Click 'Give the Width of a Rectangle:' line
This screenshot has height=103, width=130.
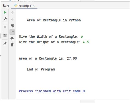[49, 37]
